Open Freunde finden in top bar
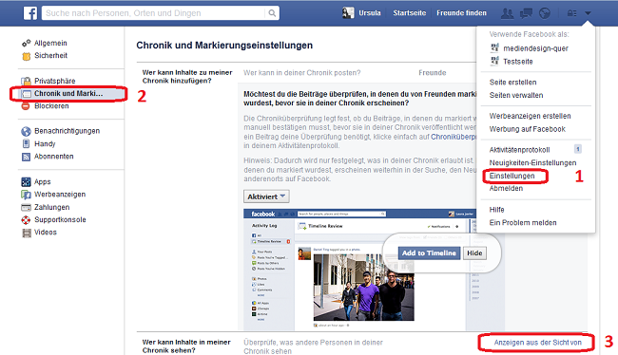This screenshot has height=355, width=618. [x=461, y=13]
